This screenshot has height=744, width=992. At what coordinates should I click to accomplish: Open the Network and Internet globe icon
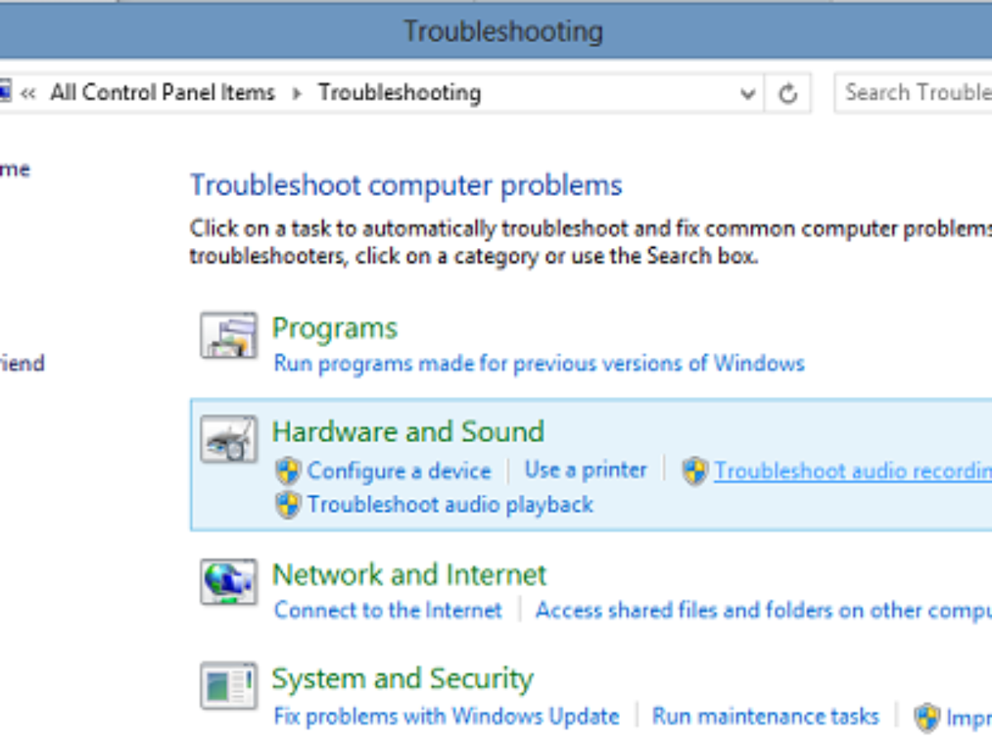[228, 582]
